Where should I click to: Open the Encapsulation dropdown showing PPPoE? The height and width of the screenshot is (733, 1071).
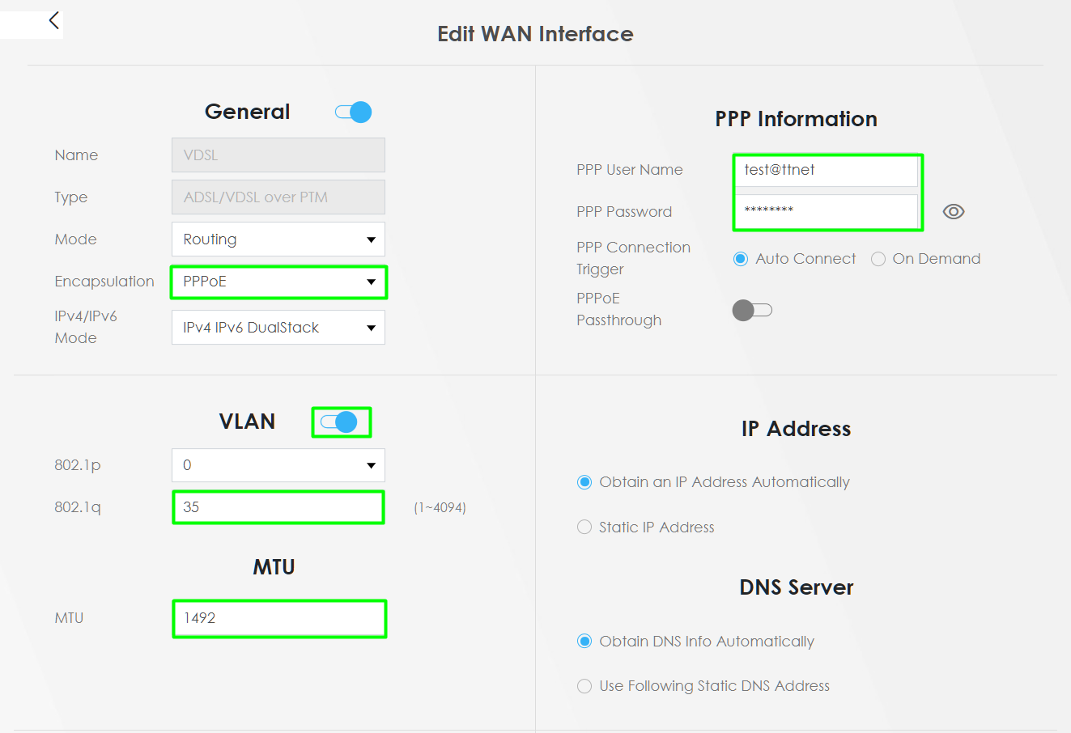click(278, 282)
